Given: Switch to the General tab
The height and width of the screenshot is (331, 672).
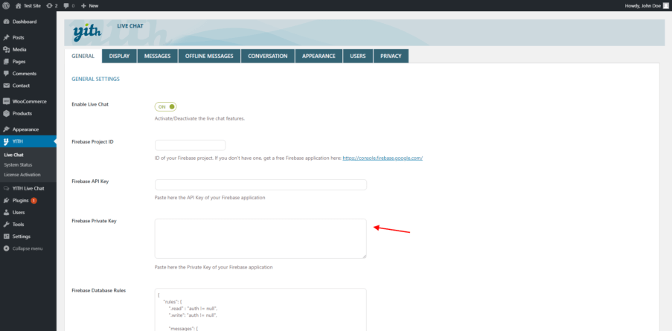Looking at the screenshot, I should coord(83,56).
